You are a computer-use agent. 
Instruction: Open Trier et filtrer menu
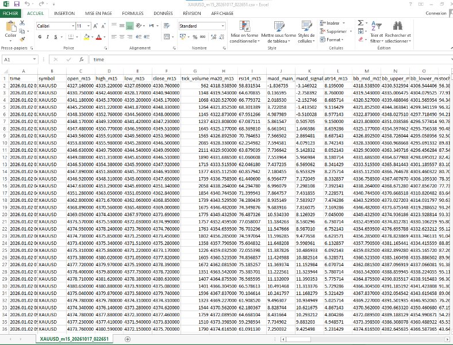pos(377,32)
